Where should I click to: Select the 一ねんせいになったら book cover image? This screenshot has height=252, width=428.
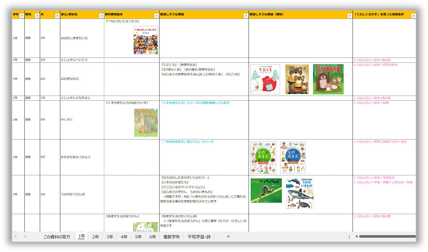(146, 40)
